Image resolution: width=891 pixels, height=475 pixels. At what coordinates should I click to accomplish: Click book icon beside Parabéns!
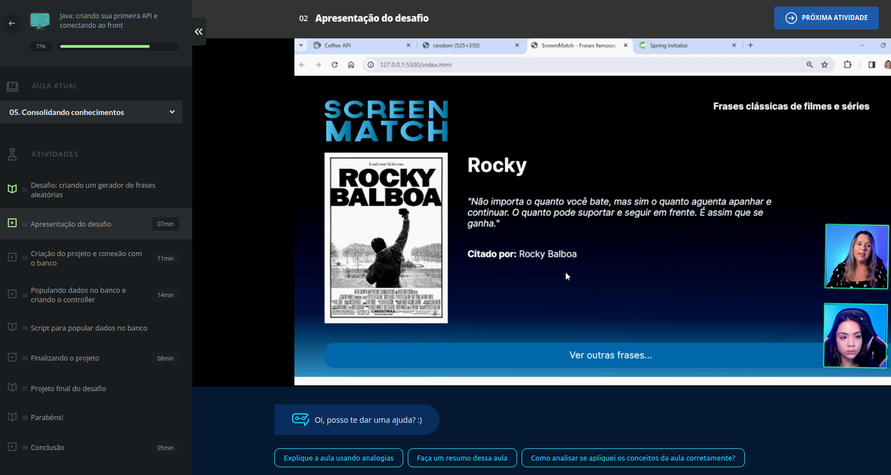(12, 417)
